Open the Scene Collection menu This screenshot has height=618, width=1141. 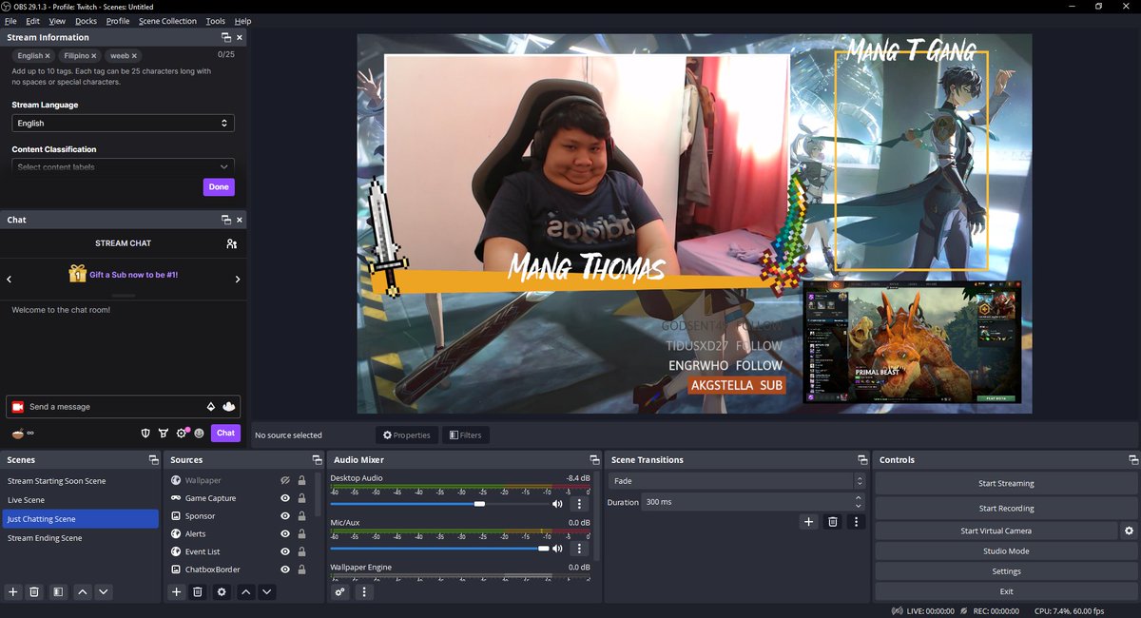point(167,21)
